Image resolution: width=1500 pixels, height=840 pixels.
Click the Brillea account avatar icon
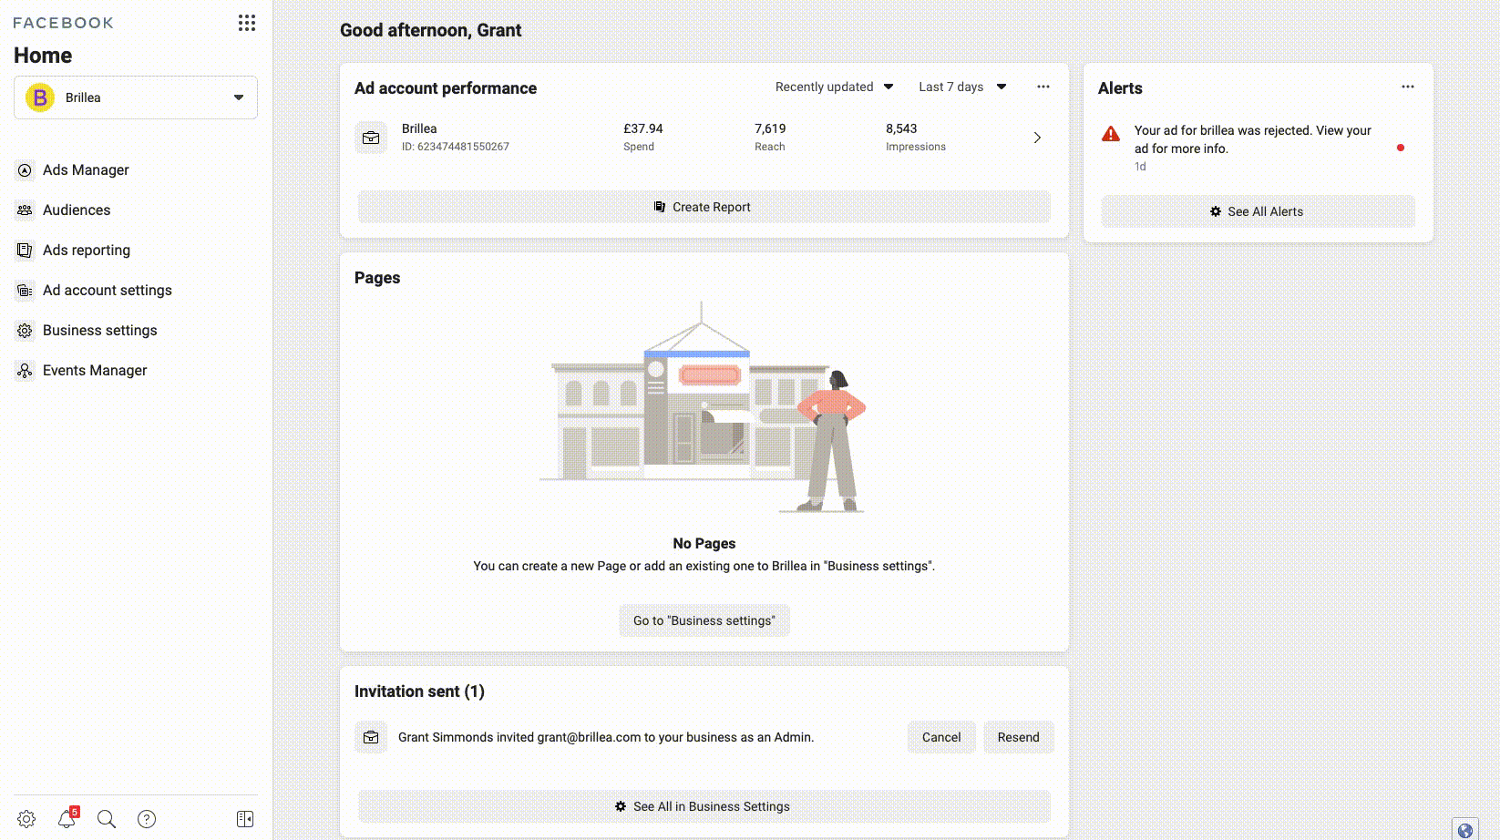point(40,97)
